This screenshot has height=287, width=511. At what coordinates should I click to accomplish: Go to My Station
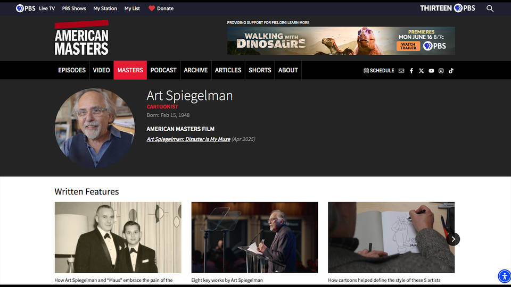pyautogui.click(x=105, y=9)
